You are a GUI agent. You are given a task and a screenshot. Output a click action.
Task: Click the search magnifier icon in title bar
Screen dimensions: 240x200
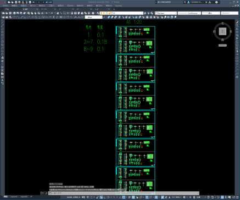[185, 2]
